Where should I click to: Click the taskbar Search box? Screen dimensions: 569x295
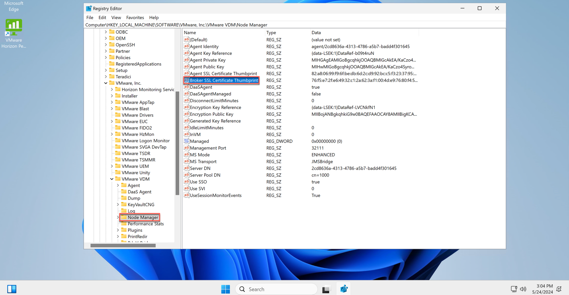[277, 289]
